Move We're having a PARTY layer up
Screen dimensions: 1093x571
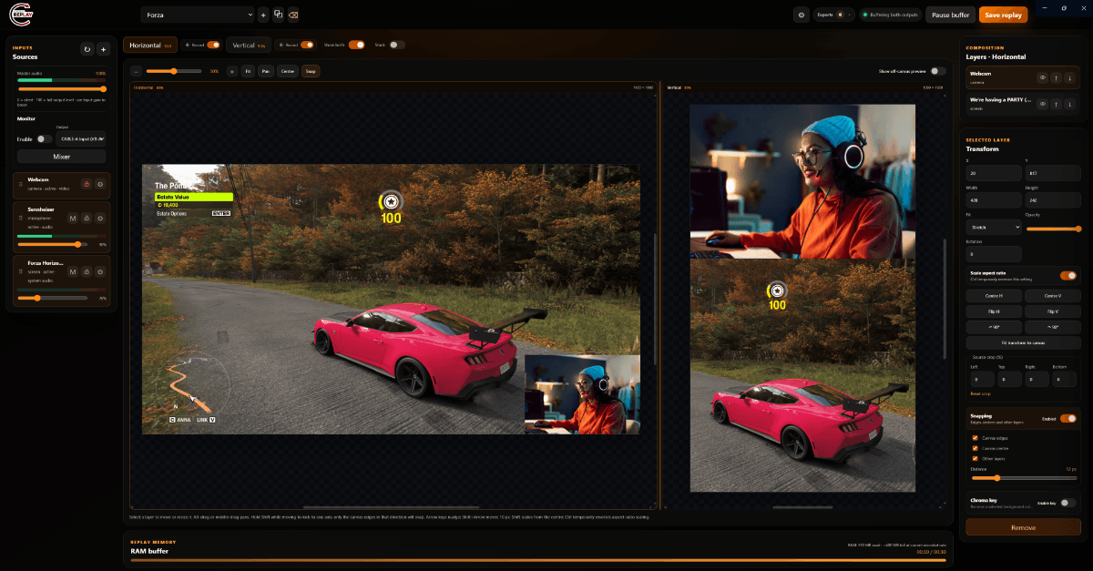point(1057,104)
